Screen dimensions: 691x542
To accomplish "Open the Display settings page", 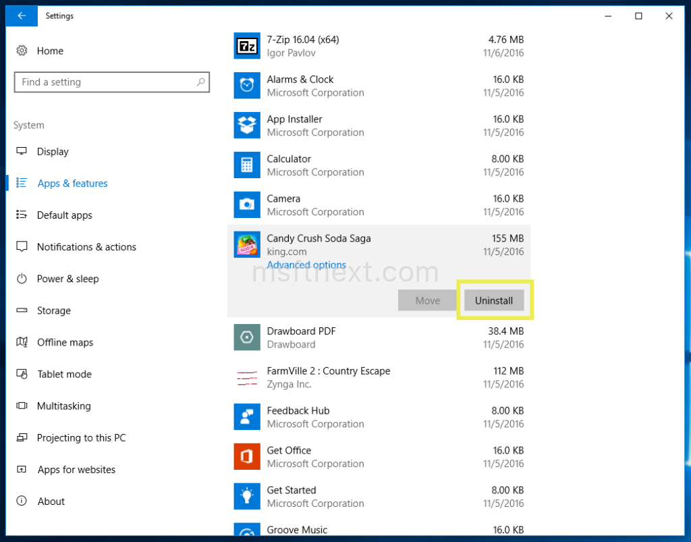I will (x=53, y=152).
